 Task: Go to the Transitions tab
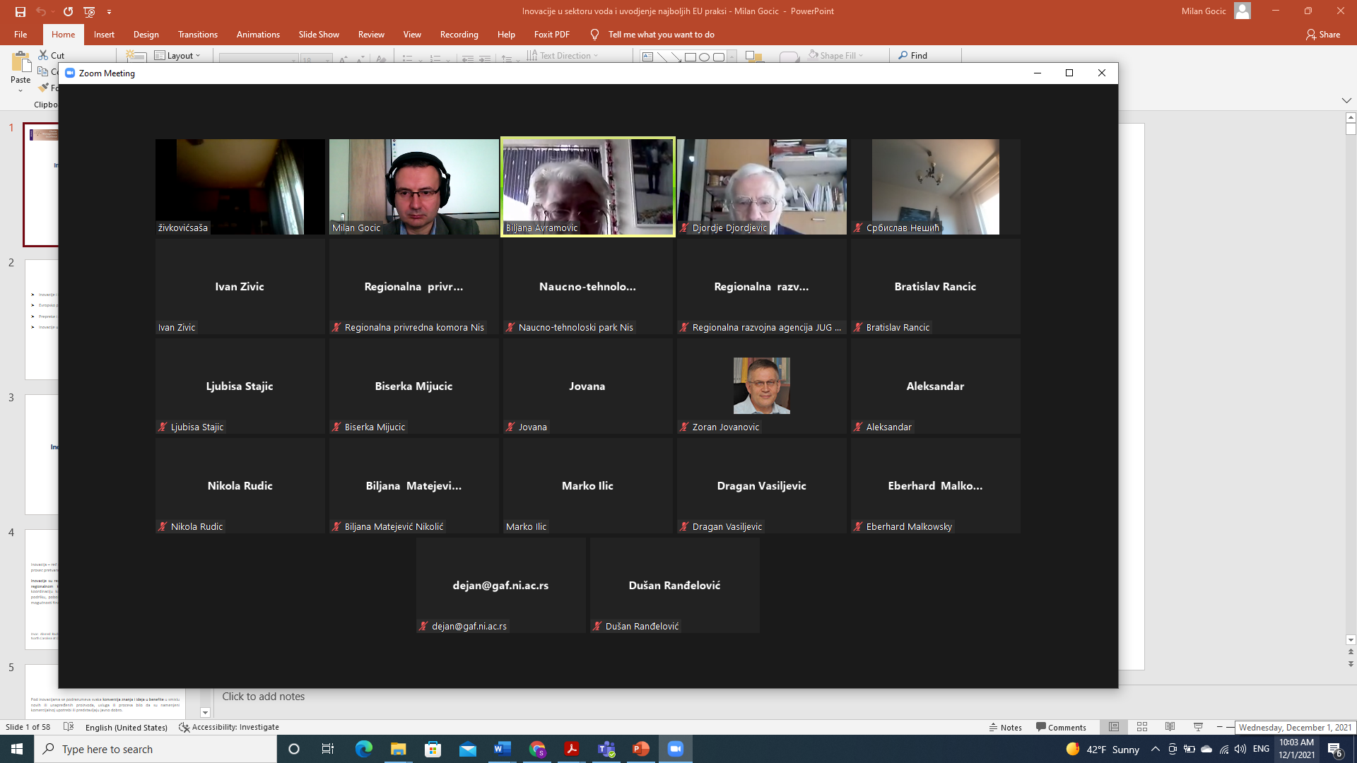click(x=198, y=35)
